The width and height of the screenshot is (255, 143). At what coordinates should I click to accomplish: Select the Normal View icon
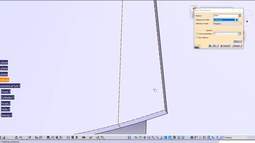click(x=161, y=137)
